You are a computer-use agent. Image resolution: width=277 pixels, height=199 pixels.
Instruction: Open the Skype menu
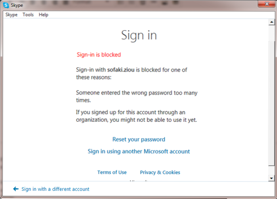click(12, 15)
